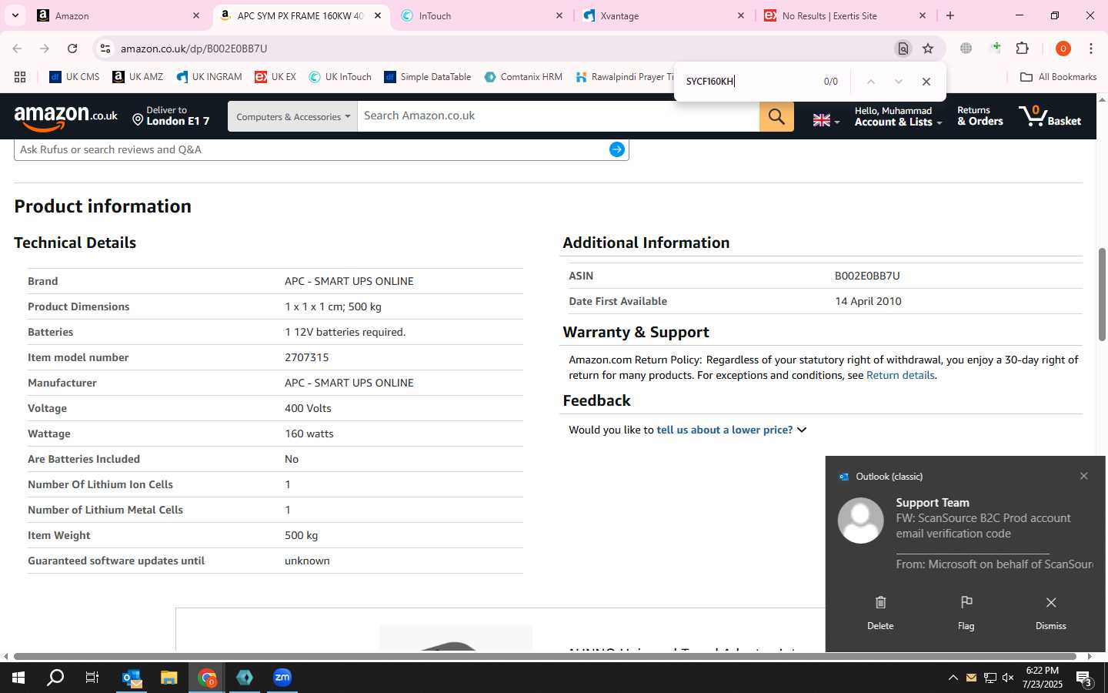Click the Chrome address bar URL
The image size is (1108, 693).
pyautogui.click(x=194, y=49)
